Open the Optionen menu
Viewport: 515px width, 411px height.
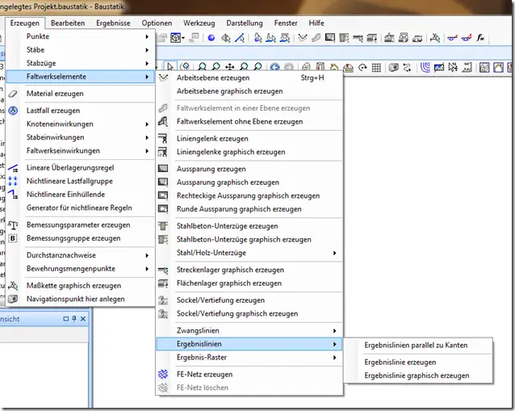[157, 23]
